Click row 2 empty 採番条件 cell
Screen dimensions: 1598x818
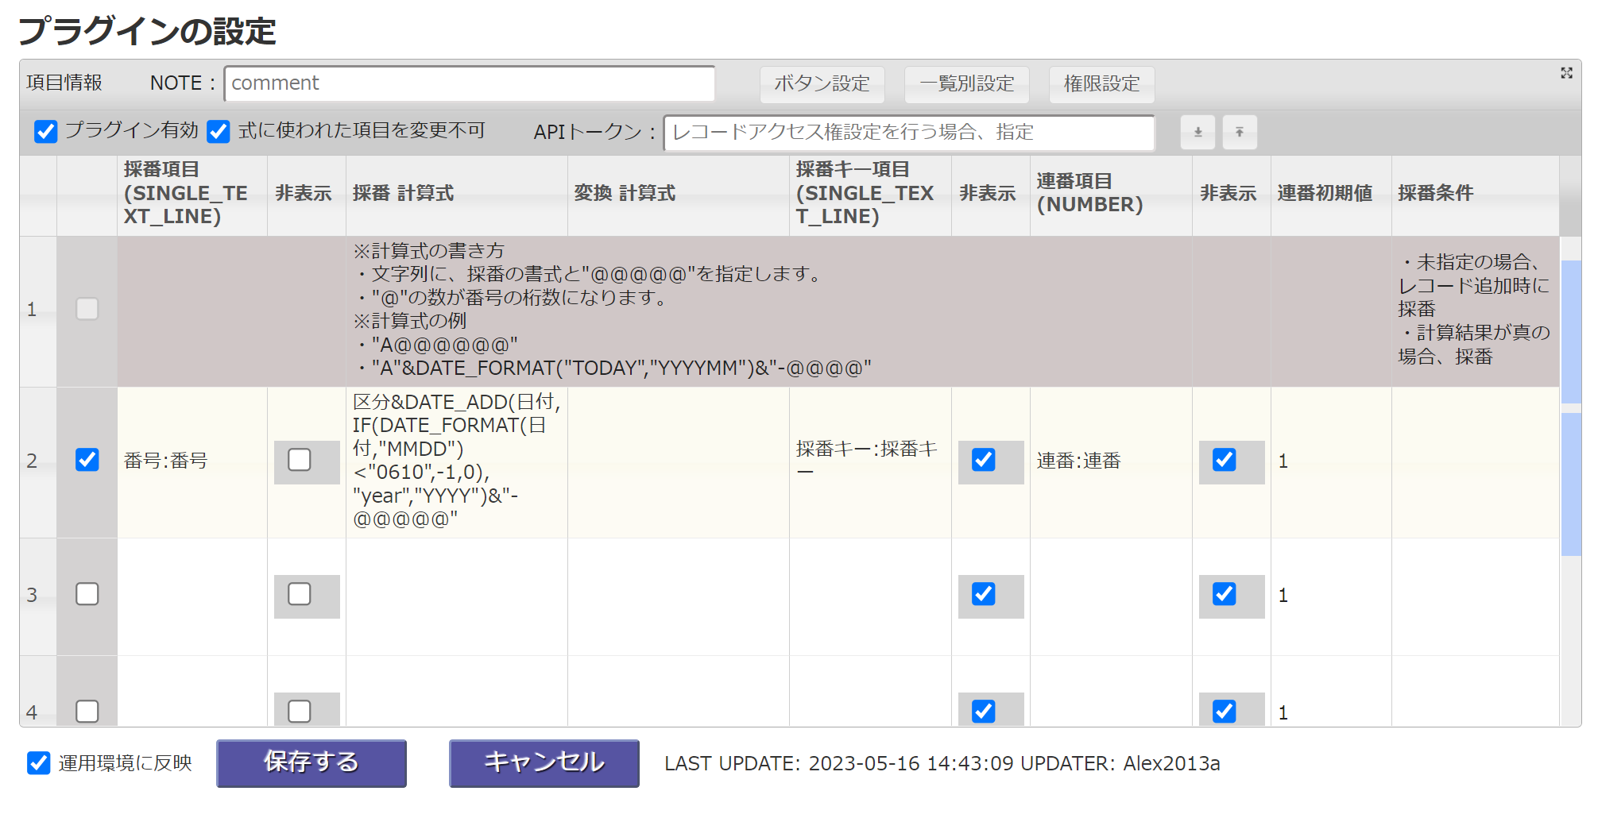pyautogui.click(x=1475, y=461)
